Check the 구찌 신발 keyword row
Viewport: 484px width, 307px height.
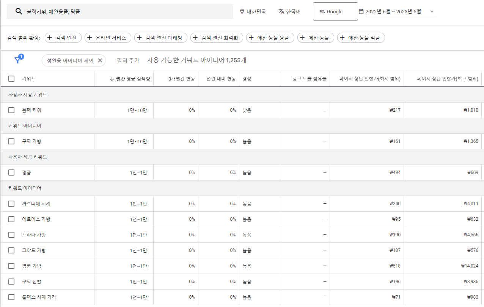tap(11, 282)
